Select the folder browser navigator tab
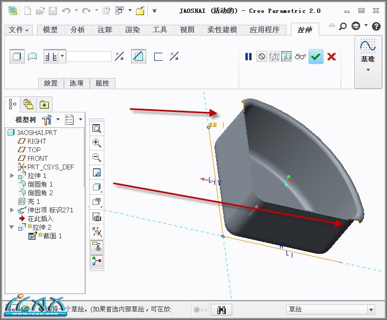Screen dimensions: 387x320 coord(28,104)
